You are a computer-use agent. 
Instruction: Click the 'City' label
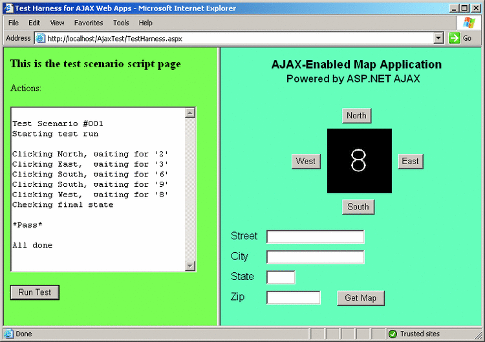coord(239,257)
